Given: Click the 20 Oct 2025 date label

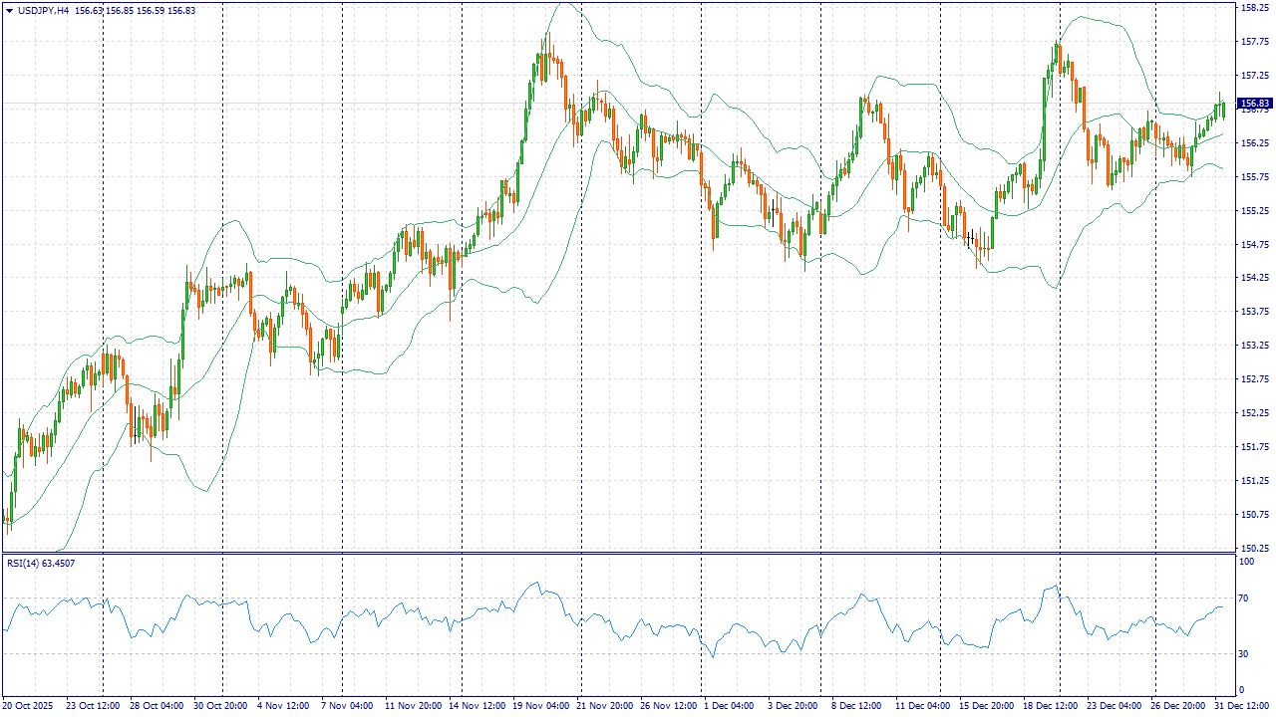Looking at the screenshot, I should coord(31,705).
